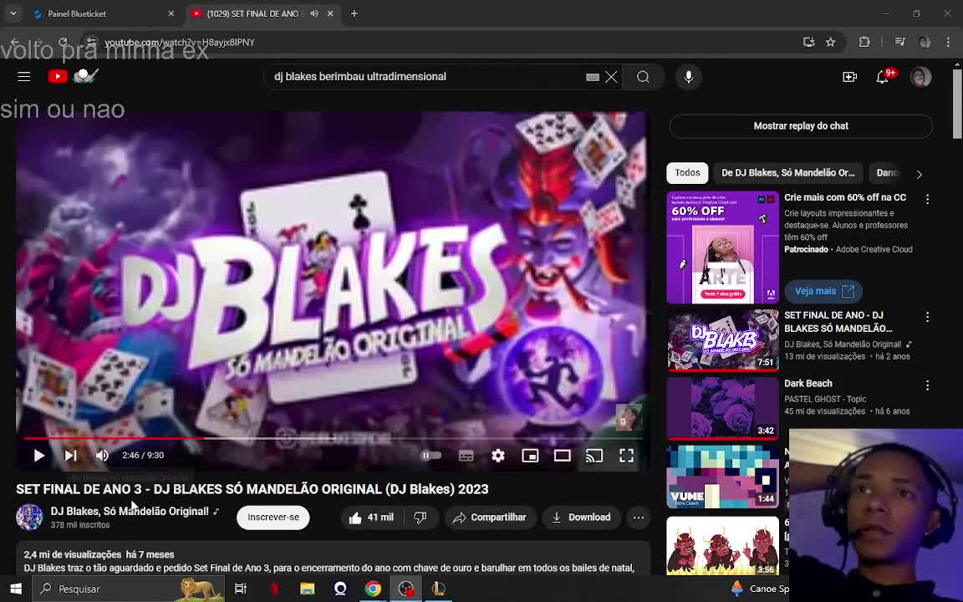Click Veja mais on the Adobe ad
The height and width of the screenshot is (602, 963).
(x=823, y=291)
